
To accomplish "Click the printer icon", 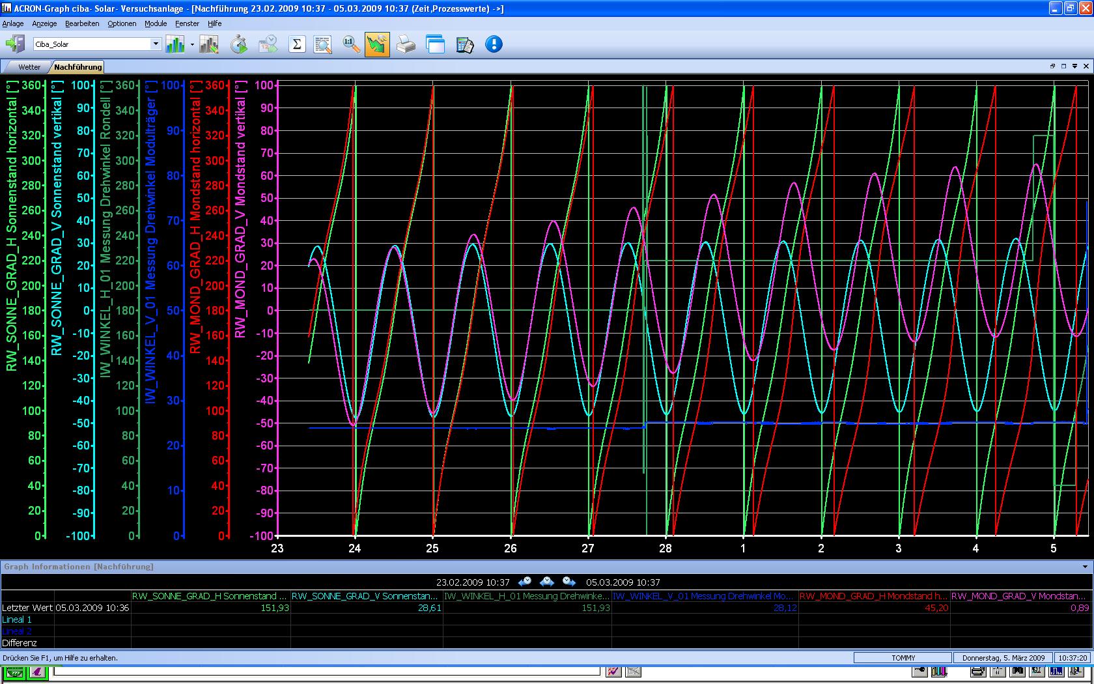I will [406, 44].
